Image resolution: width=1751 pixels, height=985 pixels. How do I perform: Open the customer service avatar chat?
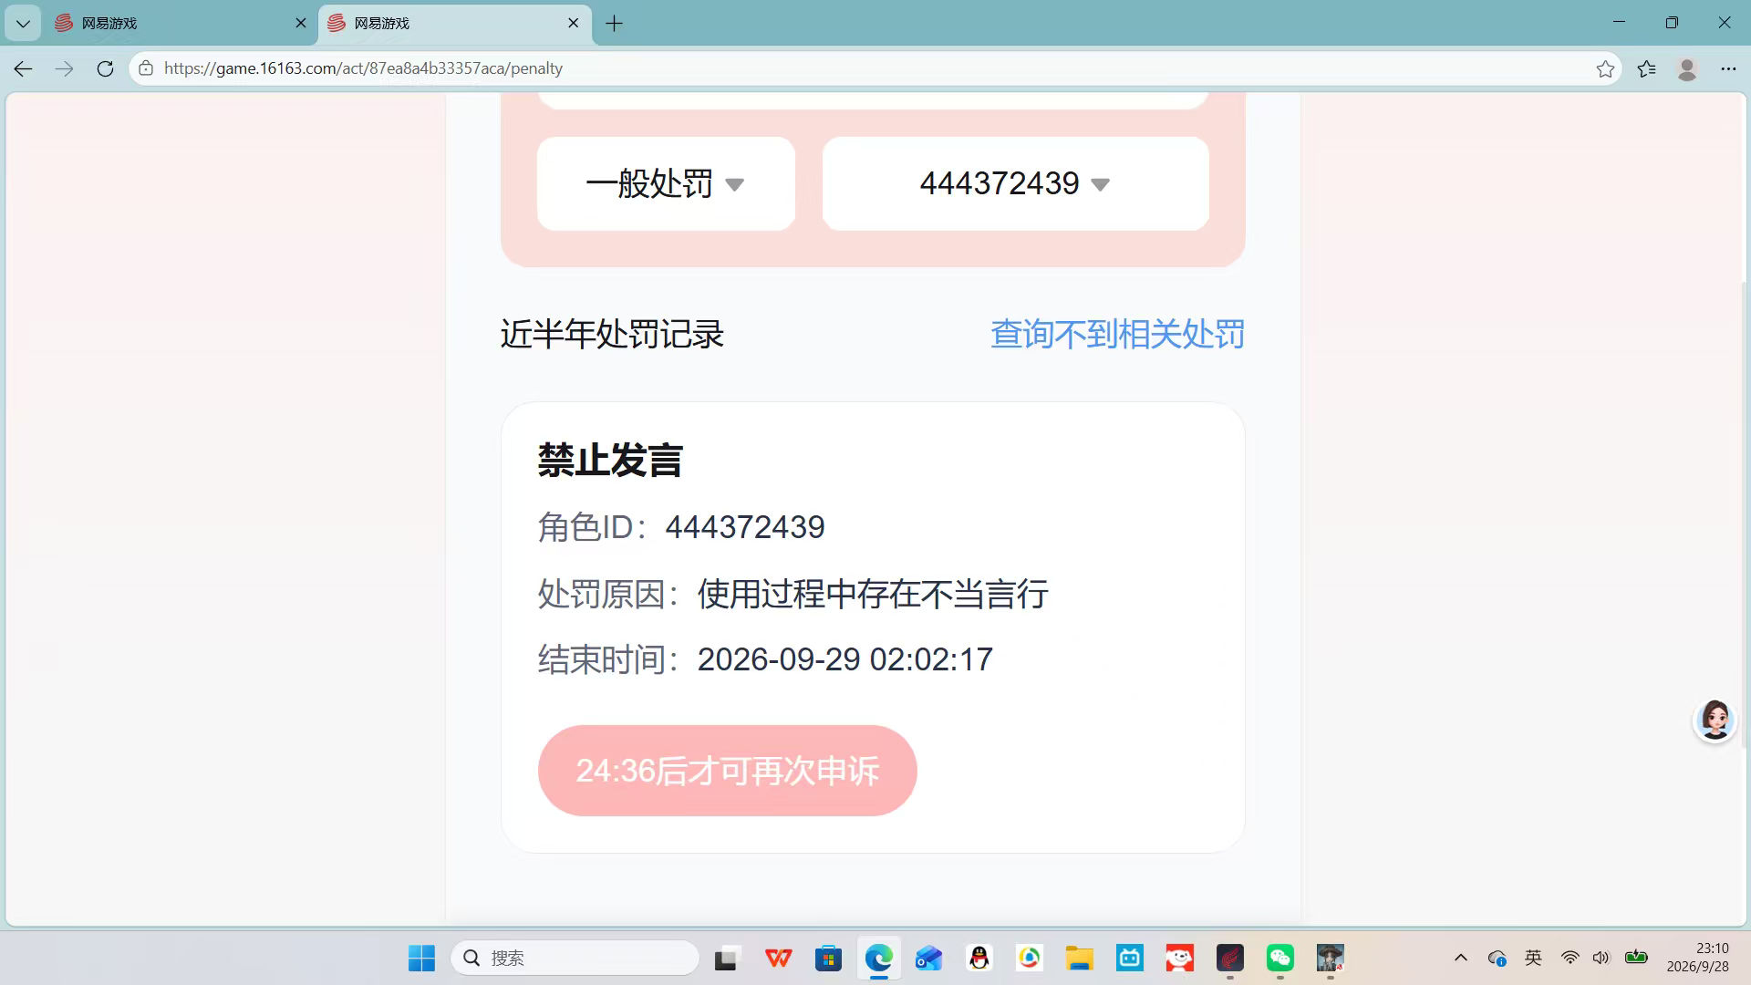pyautogui.click(x=1715, y=721)
